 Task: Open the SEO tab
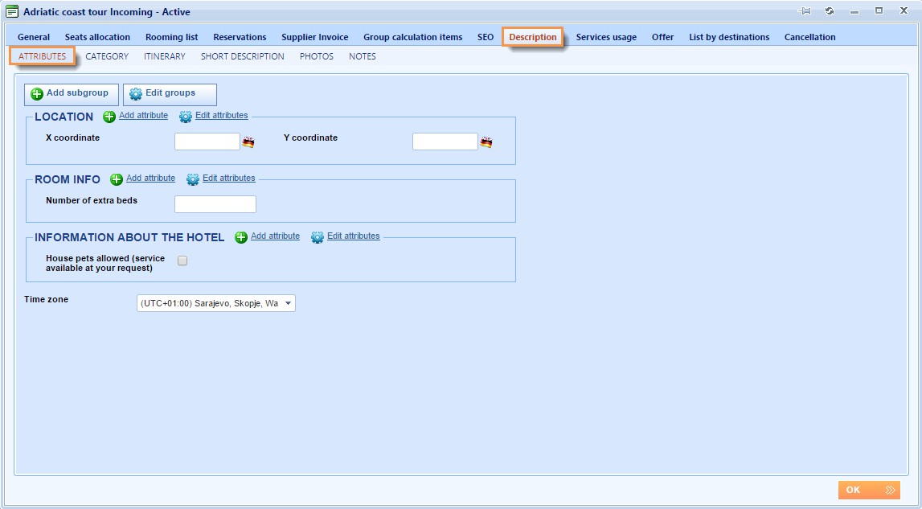pyautogui.click(x=486, y=37)
